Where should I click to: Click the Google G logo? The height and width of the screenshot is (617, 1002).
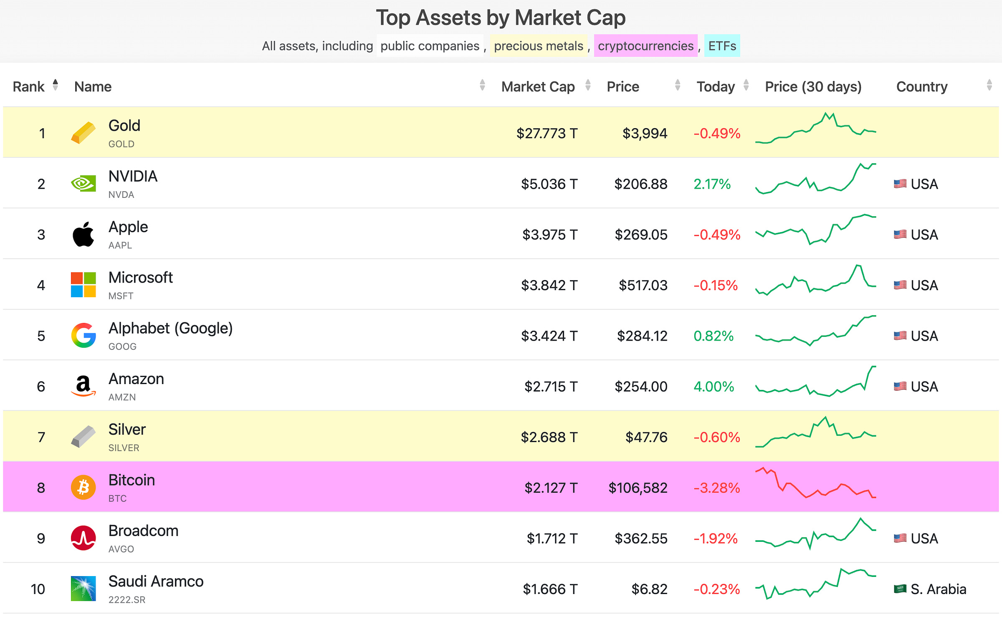[x=83, y=335]
